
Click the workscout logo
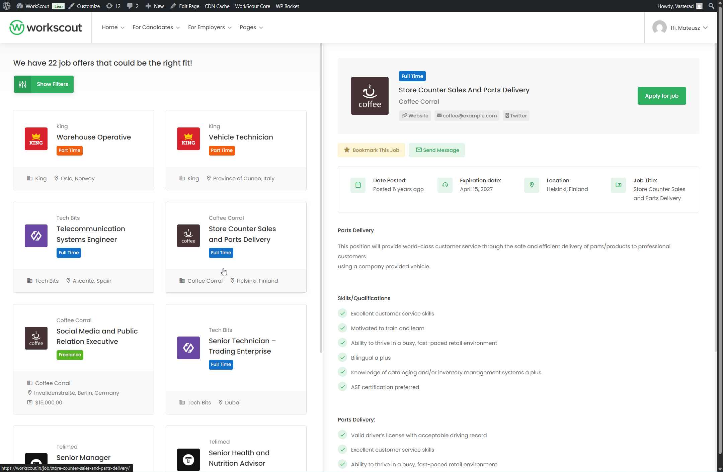click(46, 27)
